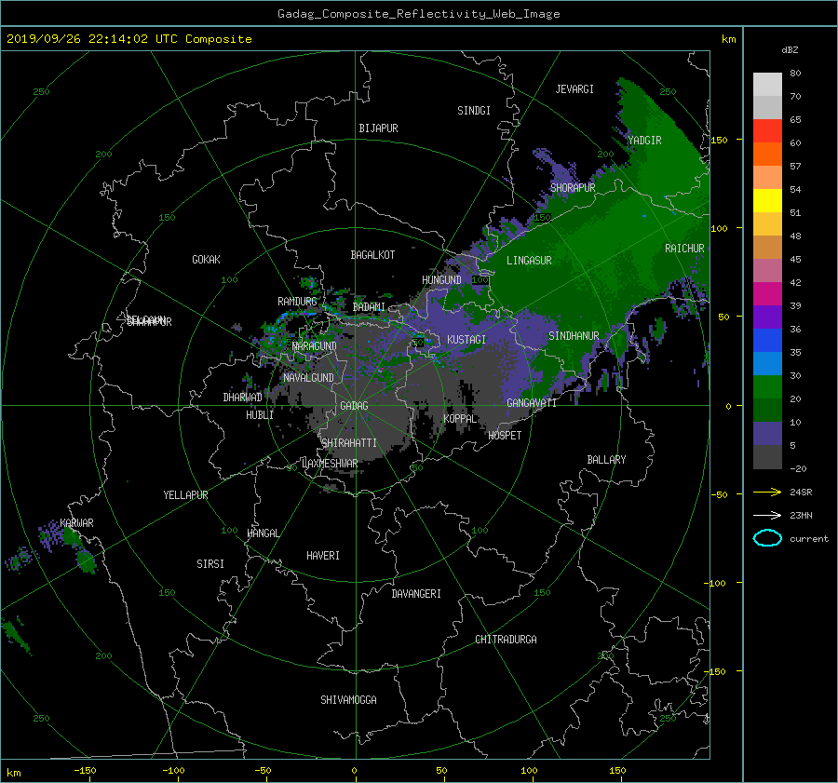Click the Gadag_Composite_Reflectivity_Web_Image title
This screenshot has width=838, height=783.
[x=418, y=14]
